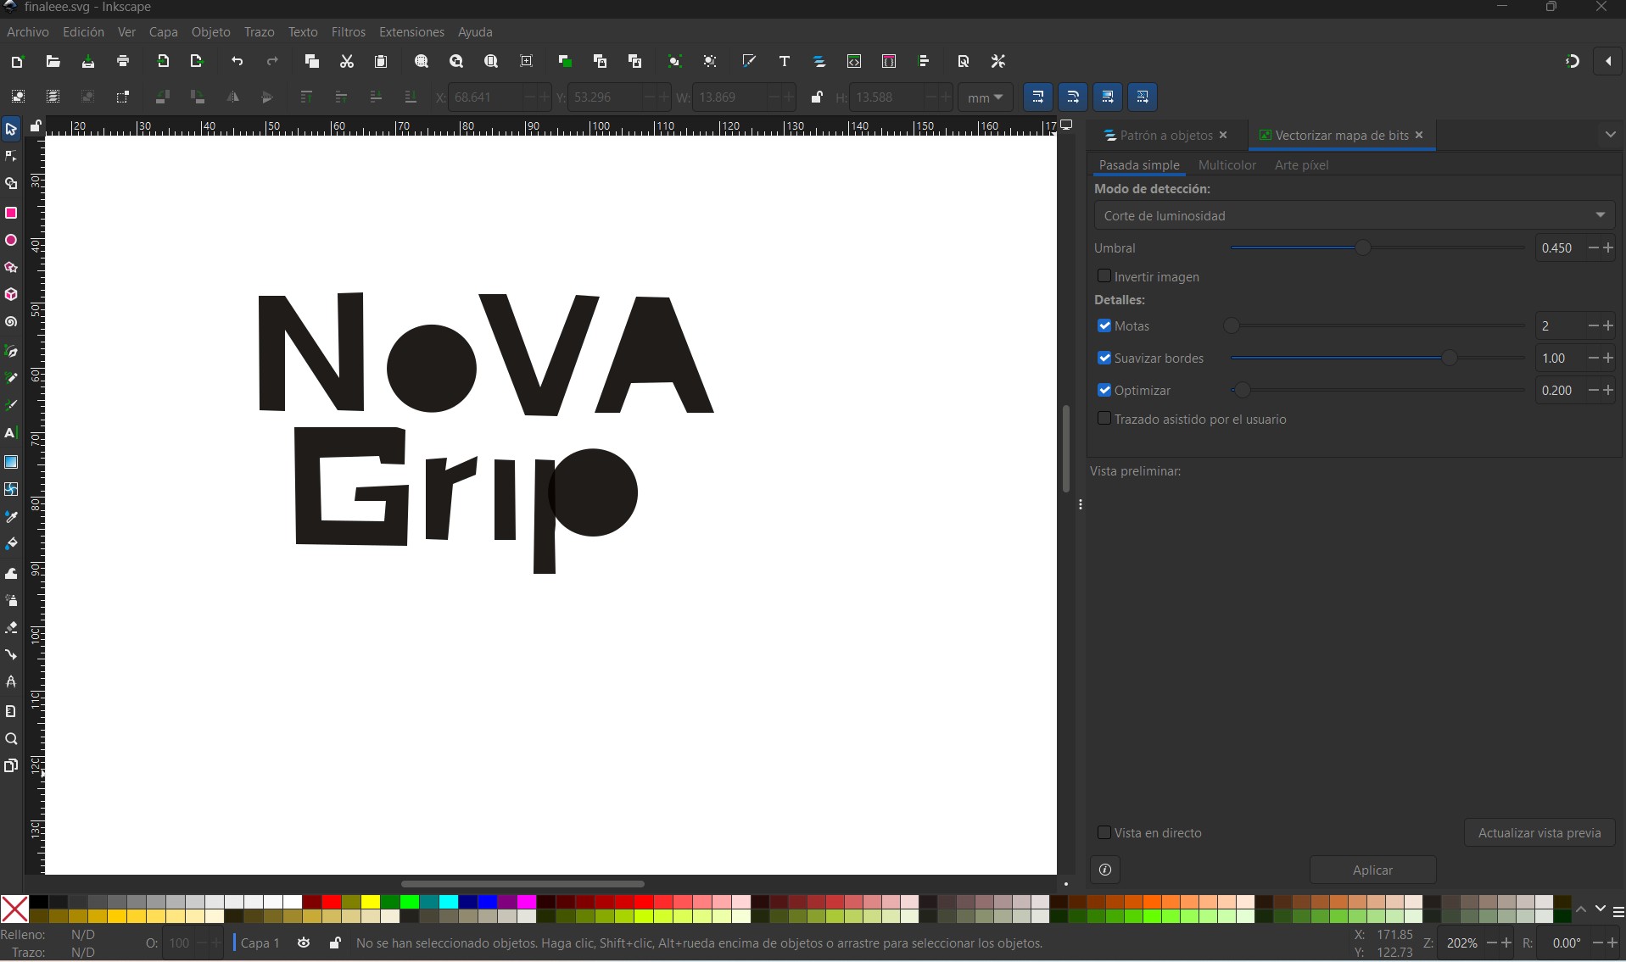Click the Paste clipboard icon
The width and height of the screenshot is (1626, 962).
pos(381,61)
